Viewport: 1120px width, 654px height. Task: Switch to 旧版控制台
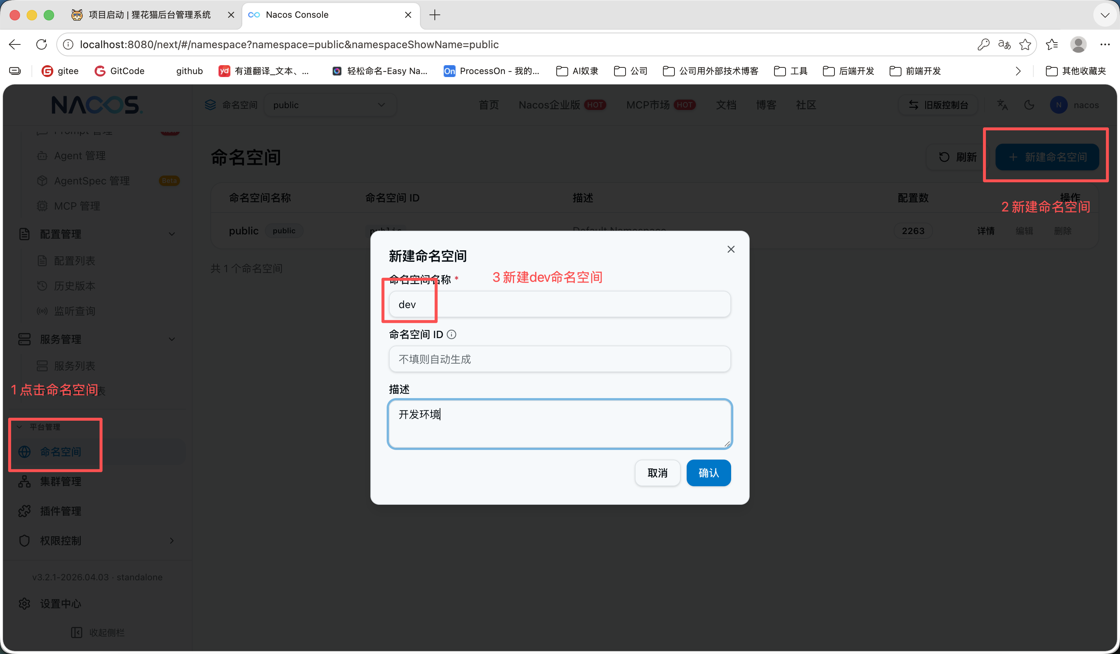938,105
